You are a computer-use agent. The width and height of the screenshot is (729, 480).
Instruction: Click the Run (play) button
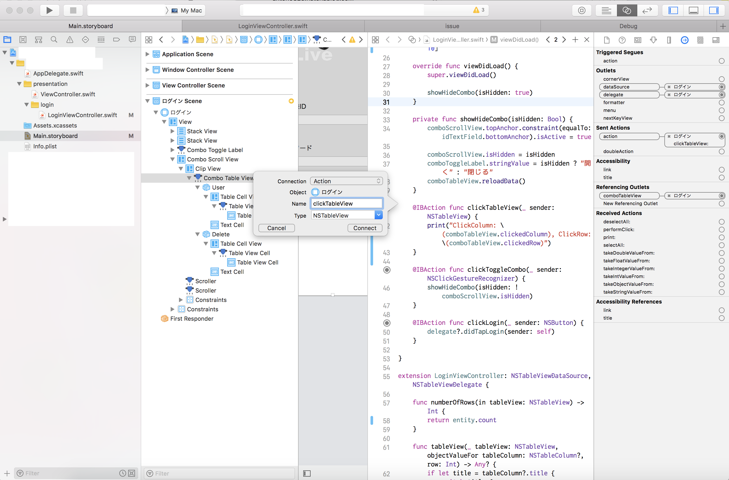pyautogui.click(x=49, y=10)
